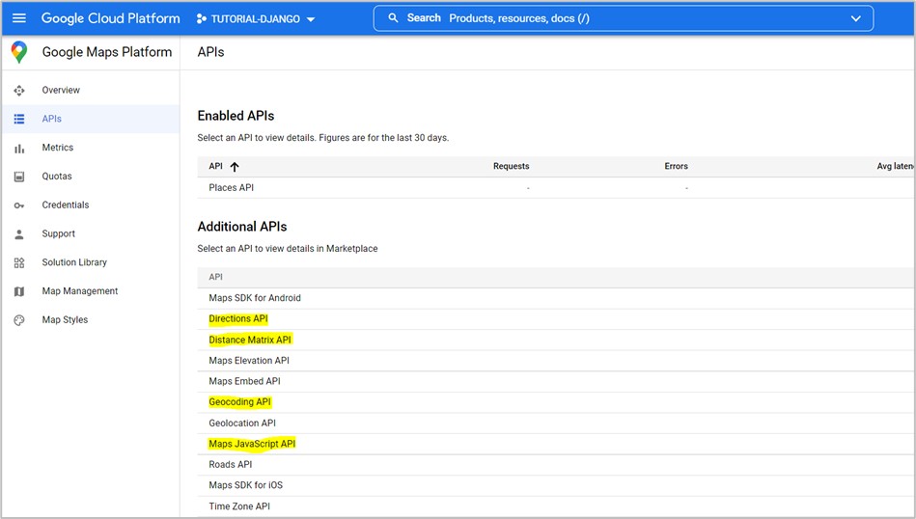Click the Map Management icon
The height and width of the screenshot is (519, 916).
point(19,291)
